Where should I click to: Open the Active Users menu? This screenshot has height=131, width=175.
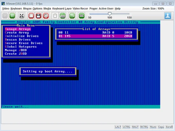coord(106,9)
